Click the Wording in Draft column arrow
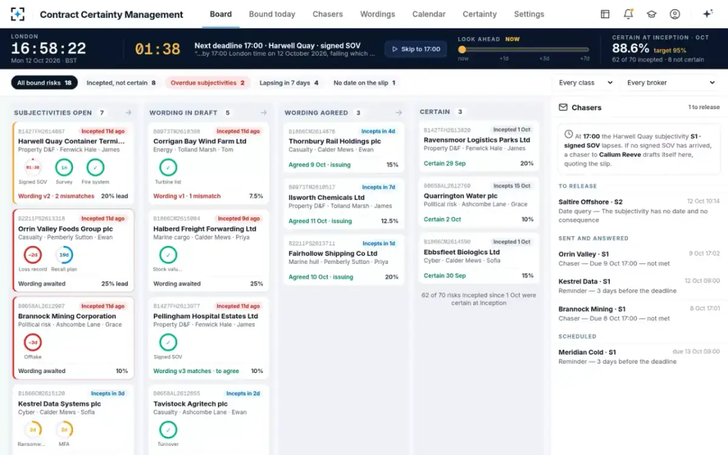 pyautogui.click(x=264, y=112)
